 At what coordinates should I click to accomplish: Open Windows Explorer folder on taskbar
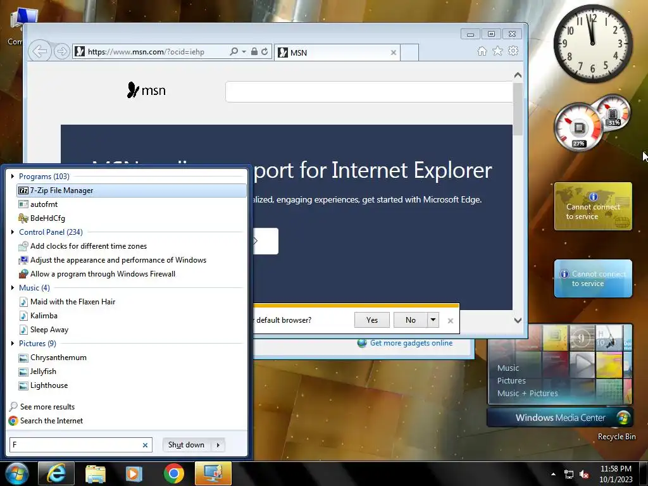click(x=96, y=473)
